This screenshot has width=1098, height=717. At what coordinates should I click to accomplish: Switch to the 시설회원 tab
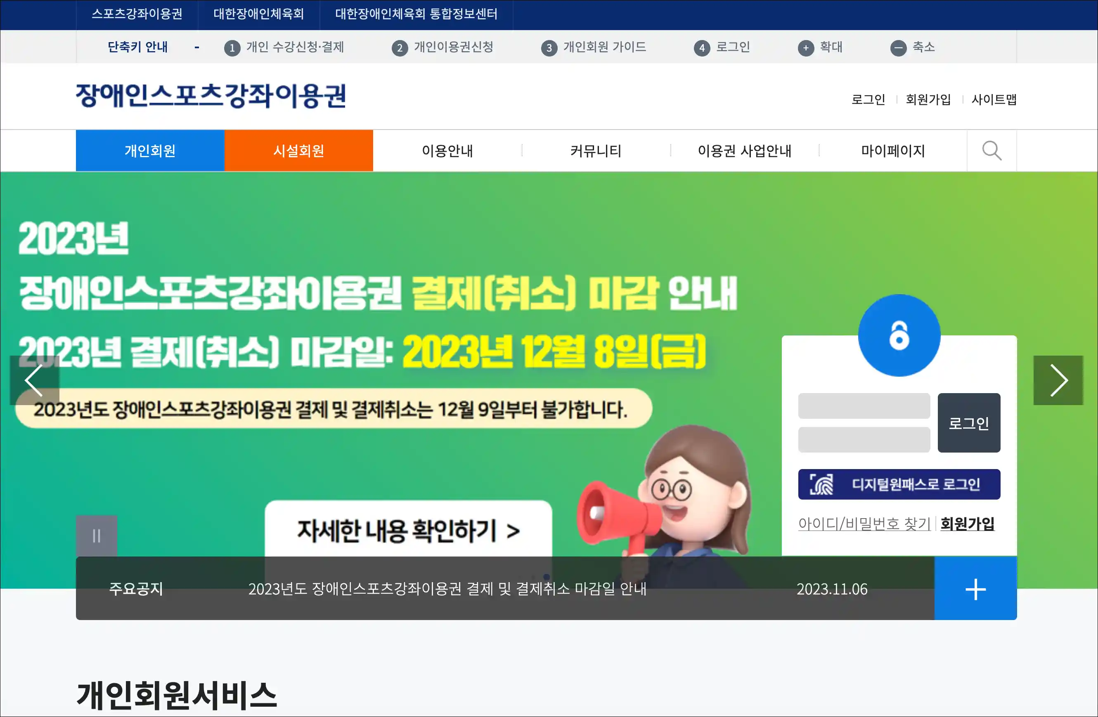click(x=298, y=151)
